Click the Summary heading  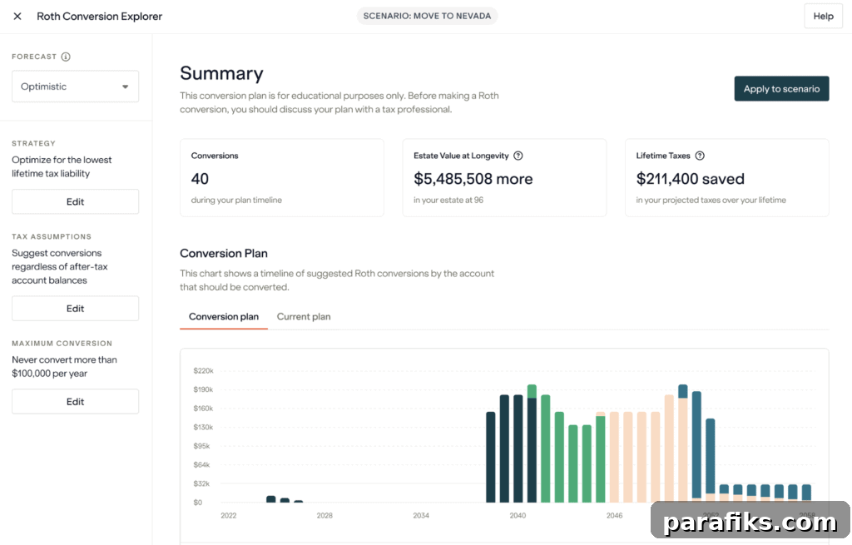tap(221, 73)
